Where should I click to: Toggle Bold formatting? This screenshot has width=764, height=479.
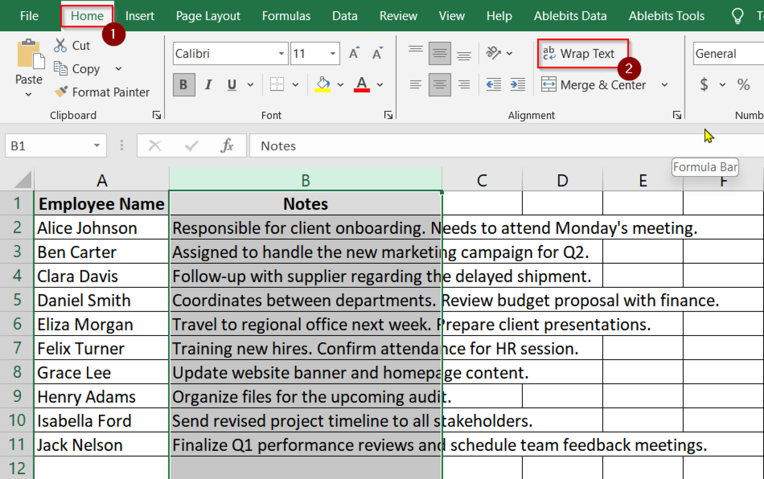[183, 84]
